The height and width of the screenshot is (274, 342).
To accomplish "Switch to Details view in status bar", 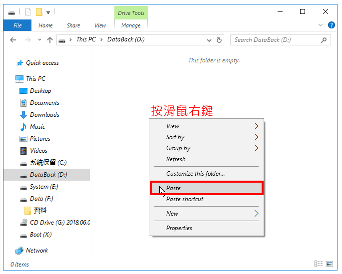I will point(319,264).
